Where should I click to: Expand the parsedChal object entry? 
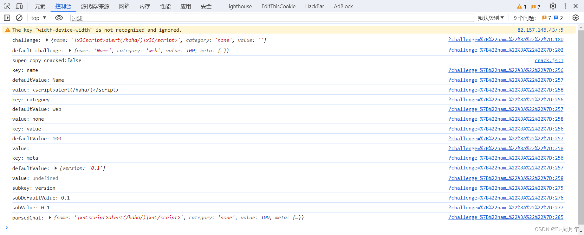pyautogui.click(x=50, y=218)
